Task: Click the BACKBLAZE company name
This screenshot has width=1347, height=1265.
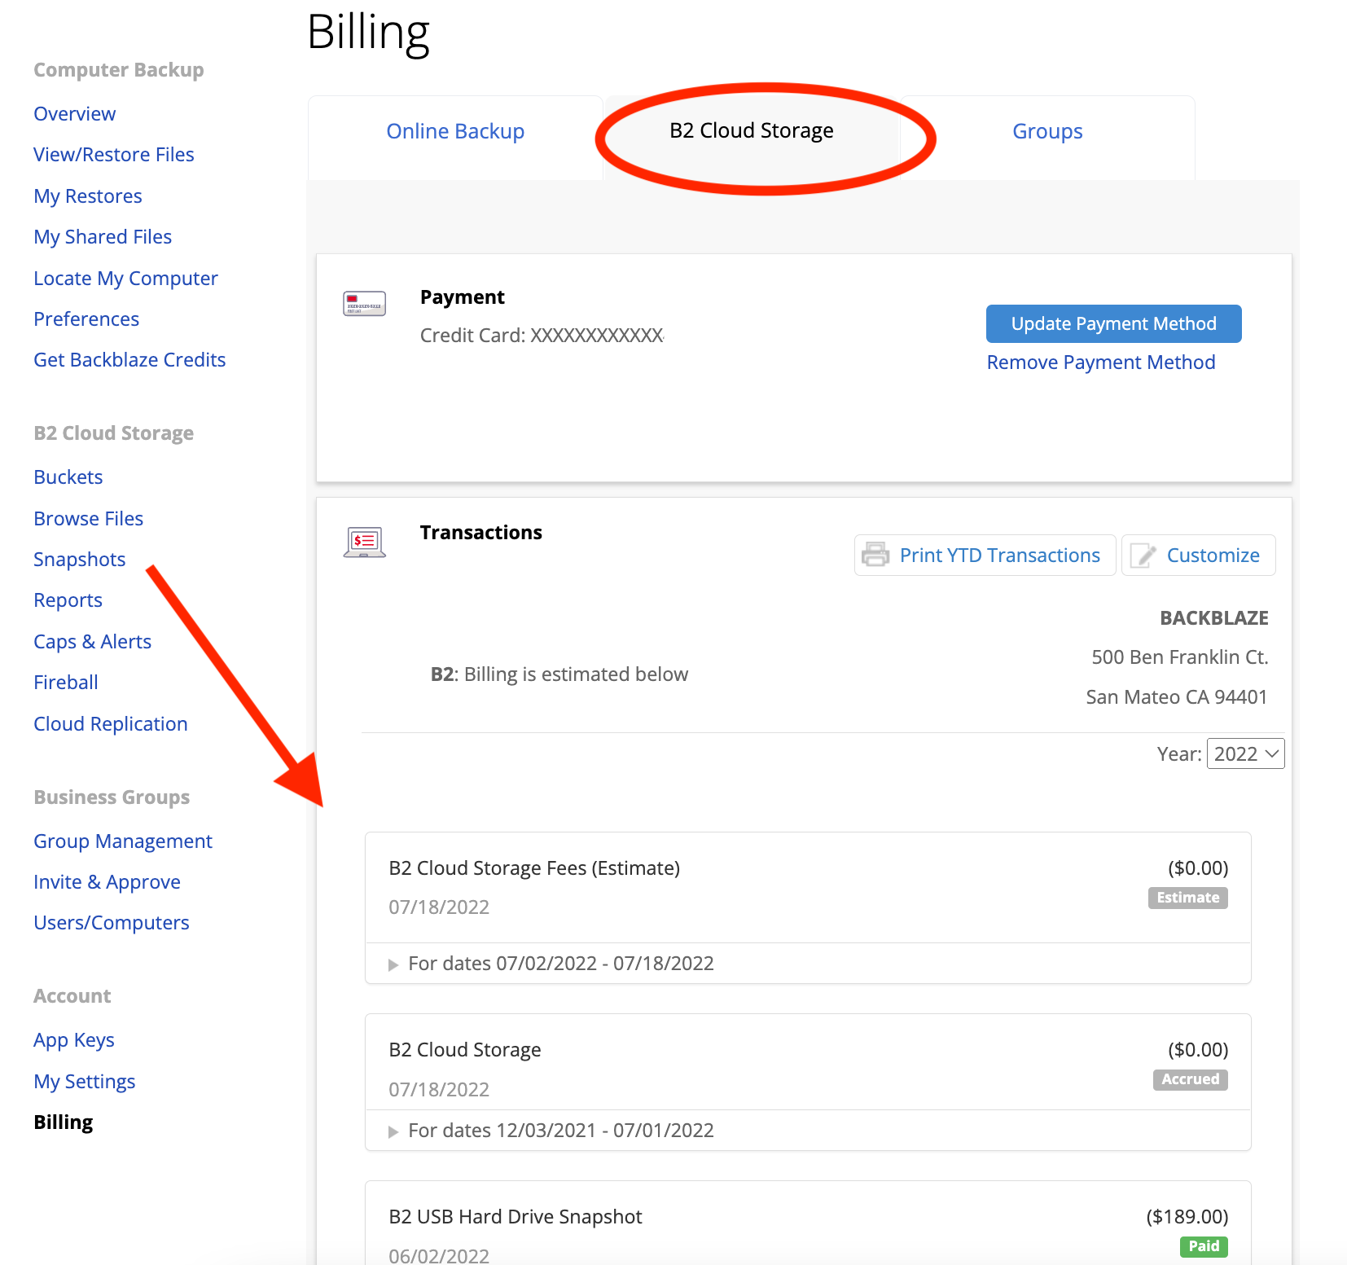Action: [1214, 618]
